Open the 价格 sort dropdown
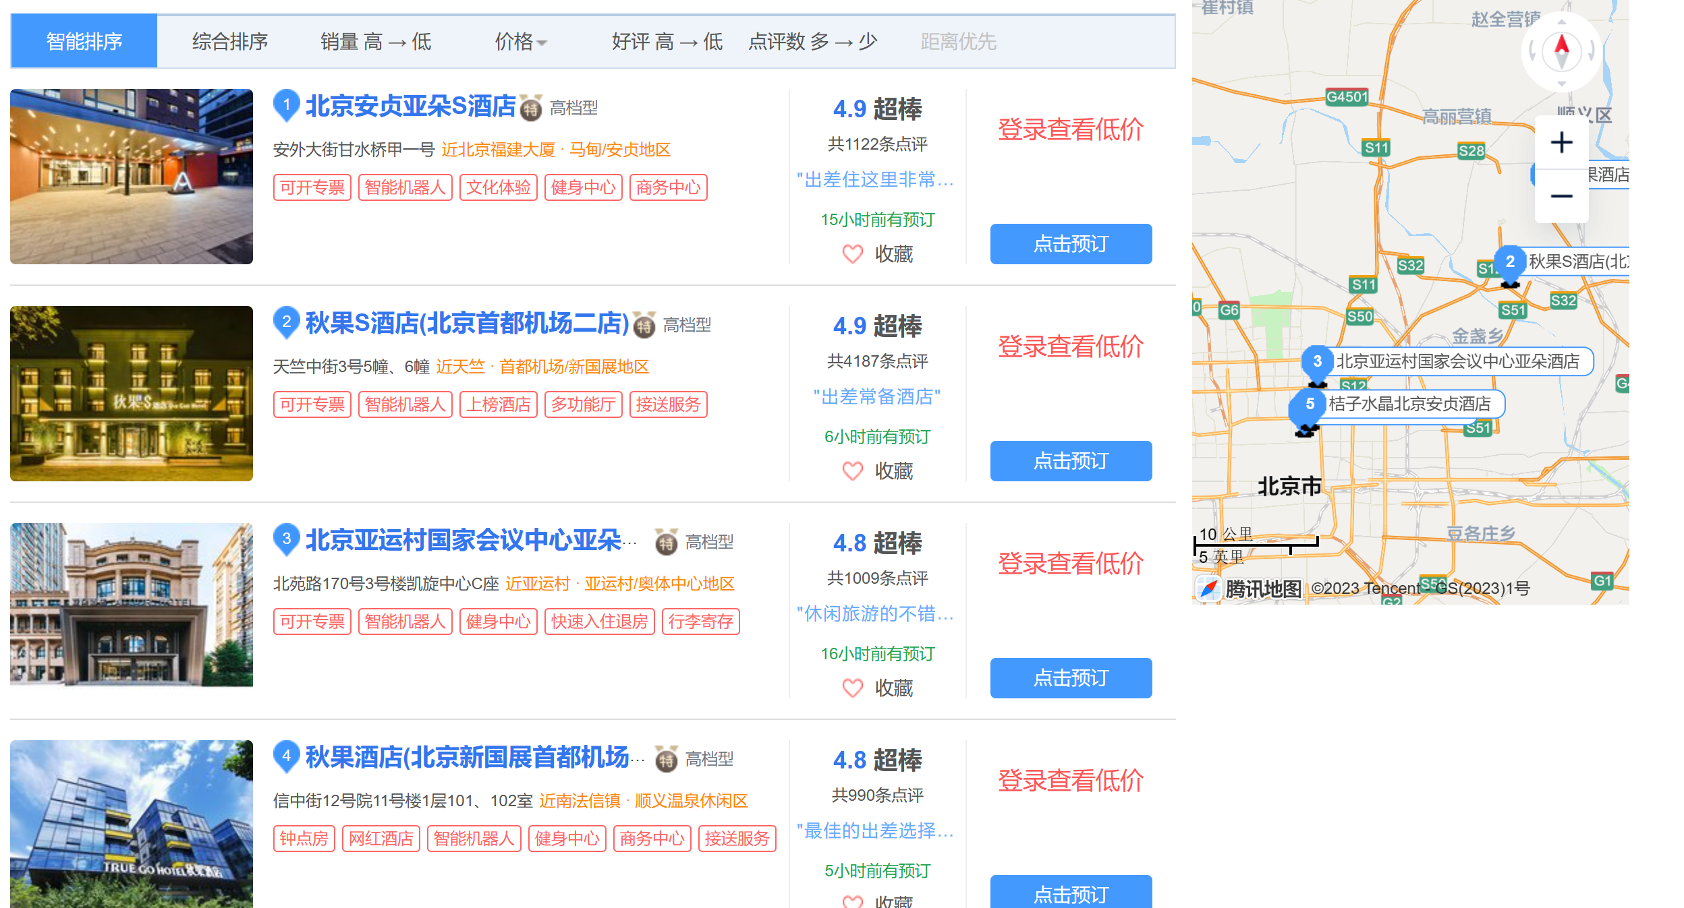 click(x=521, y=42)
